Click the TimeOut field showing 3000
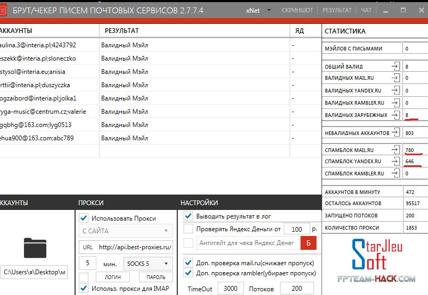This screenshot has width=428, height=295. (x=231, y=289)
